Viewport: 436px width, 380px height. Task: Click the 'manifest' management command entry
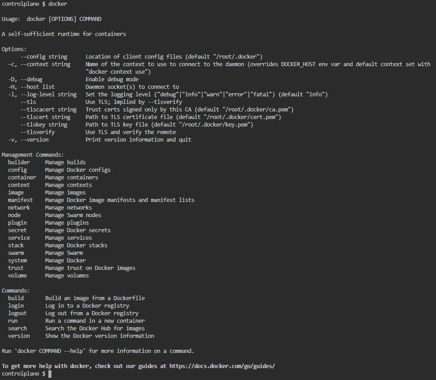click(20, 200)
